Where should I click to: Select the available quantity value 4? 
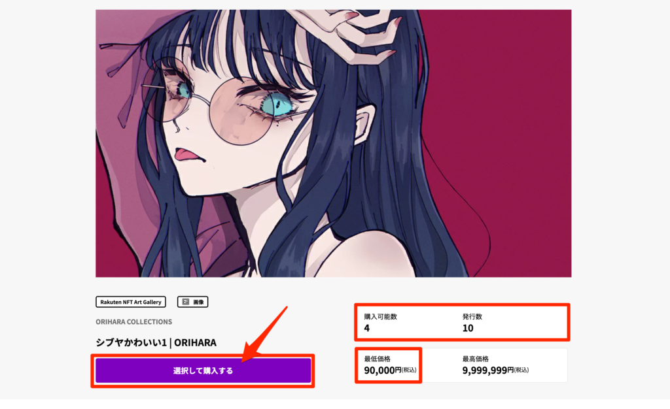(x=366, y=328)
